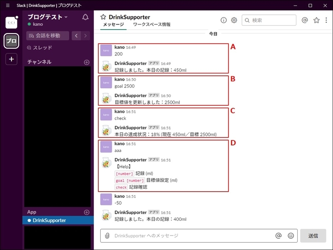This screenshot has width=333, height=250.
Task: Click DrinkSupporter title in conversation header
Action: point(129,17)
